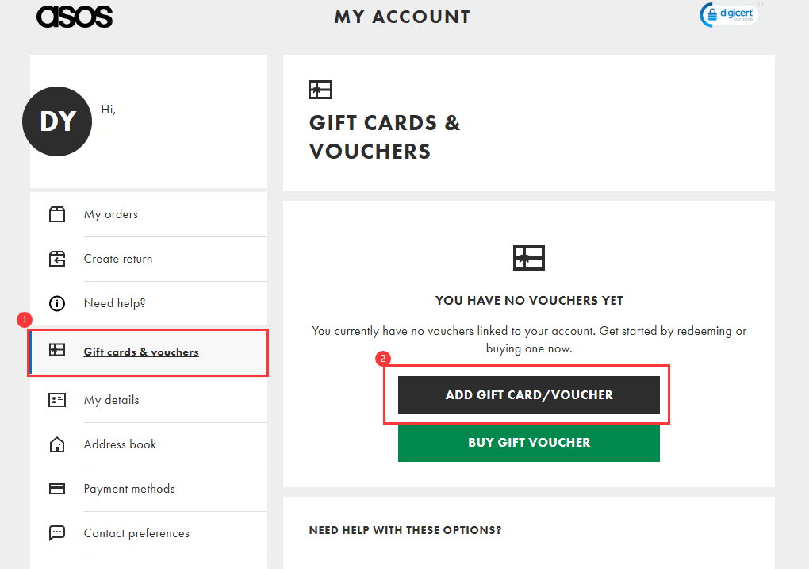Open Need help? link in sidebar
This screenshot has height=569, width=809.
coord(115,303)
